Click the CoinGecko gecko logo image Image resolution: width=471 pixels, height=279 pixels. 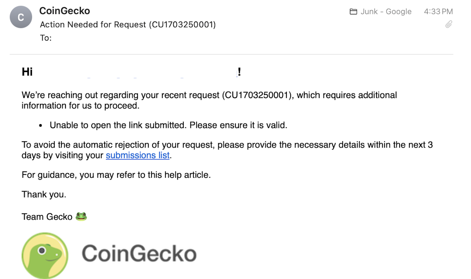(x=45, y=255)
